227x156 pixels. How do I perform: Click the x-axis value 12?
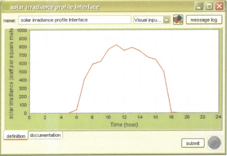point(124,117)
